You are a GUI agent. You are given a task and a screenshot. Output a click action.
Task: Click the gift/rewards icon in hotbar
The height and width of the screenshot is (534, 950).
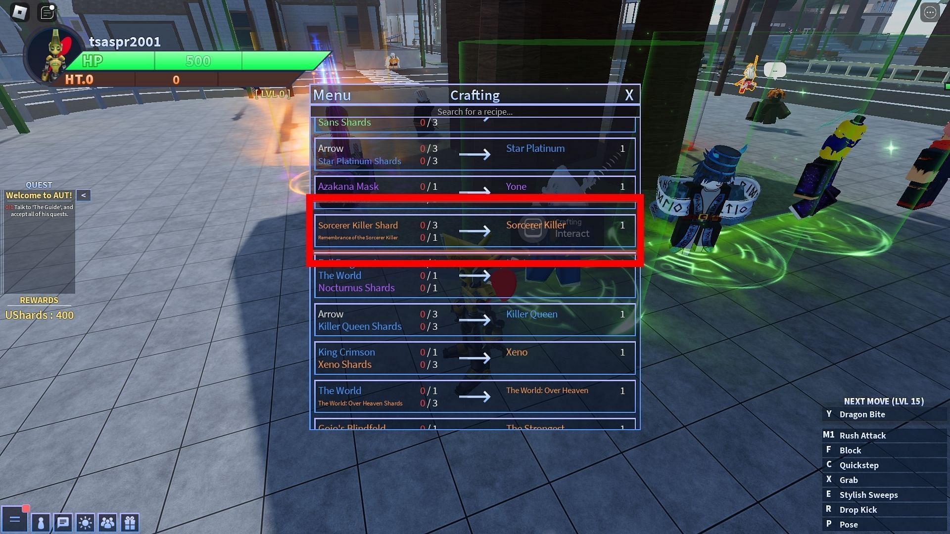coord(130,522)
